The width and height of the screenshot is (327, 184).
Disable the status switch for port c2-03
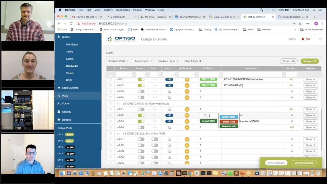pos(141,121)
